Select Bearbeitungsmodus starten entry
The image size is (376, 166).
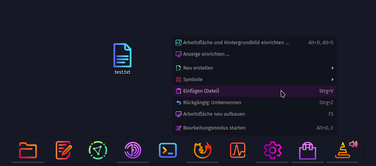pos(254,128)
